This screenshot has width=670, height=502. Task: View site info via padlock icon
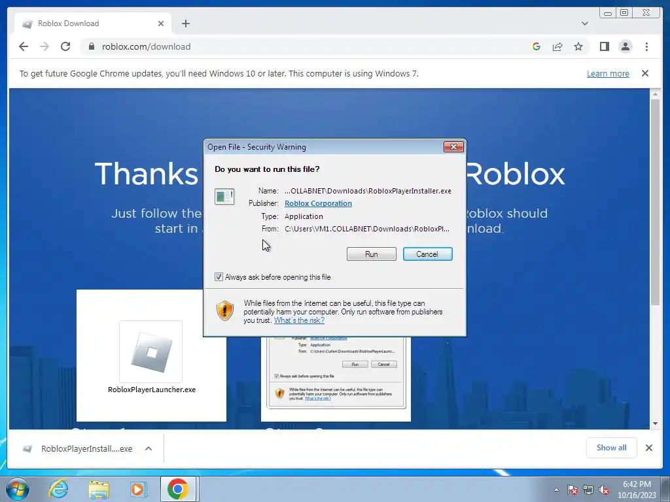91,46
